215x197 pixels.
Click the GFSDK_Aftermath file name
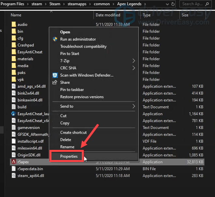[33, 134]
